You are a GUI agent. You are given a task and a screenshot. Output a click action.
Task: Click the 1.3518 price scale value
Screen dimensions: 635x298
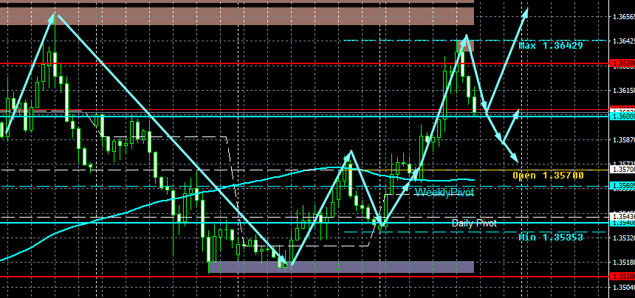624,263
